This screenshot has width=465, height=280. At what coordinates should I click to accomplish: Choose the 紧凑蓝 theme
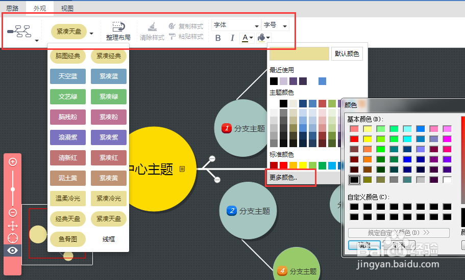[x=109, y=76]
